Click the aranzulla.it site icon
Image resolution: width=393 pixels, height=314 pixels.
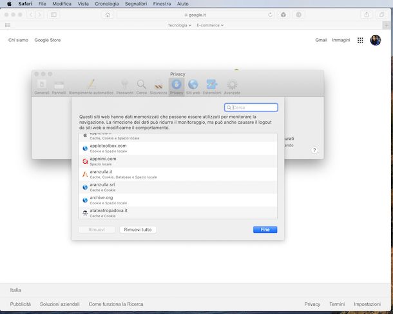click(x=85, y=174)
